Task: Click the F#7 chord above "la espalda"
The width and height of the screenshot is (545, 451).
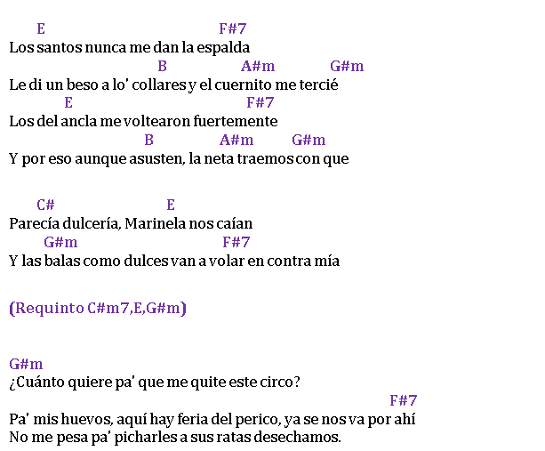Action: (233, 28)
